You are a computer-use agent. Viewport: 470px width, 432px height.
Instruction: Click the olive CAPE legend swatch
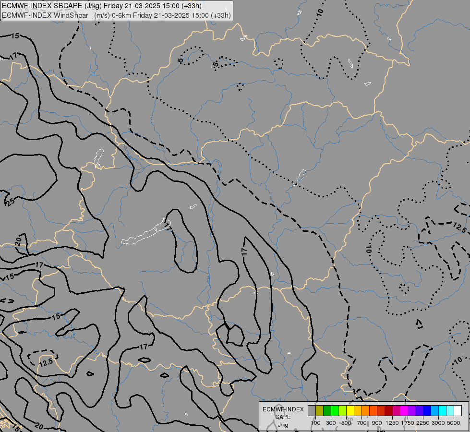(x=320, y=410)
